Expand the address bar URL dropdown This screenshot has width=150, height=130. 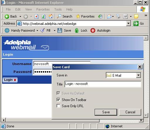tap(129, 23)
